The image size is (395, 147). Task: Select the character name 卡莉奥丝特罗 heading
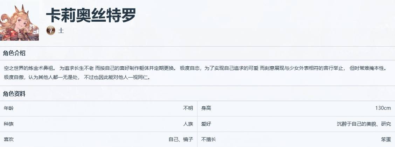pyautogui.click(x=91, y=15)
